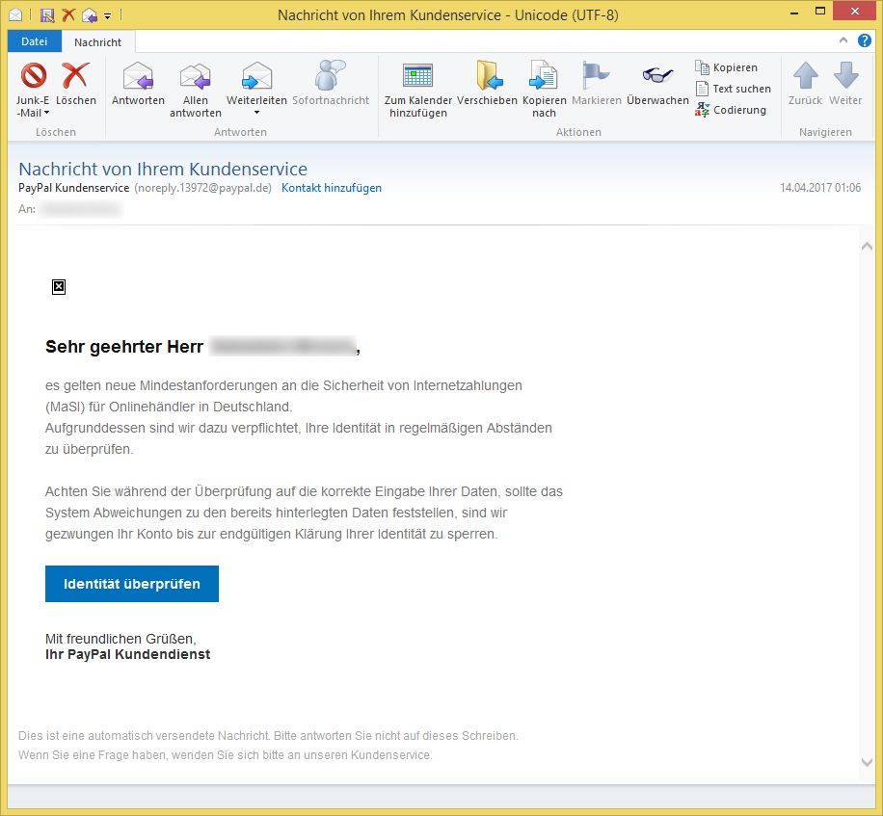
Task: Click the Kontakt hinzufügen link
Action: [x=332, y=188]
